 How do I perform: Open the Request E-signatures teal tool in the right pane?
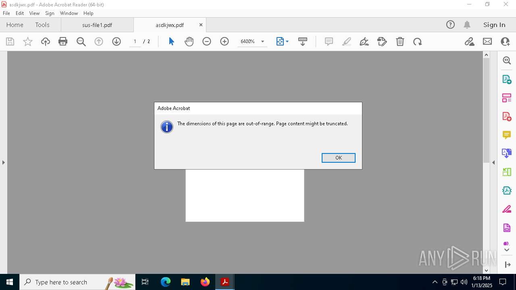(x=507, y=191)
